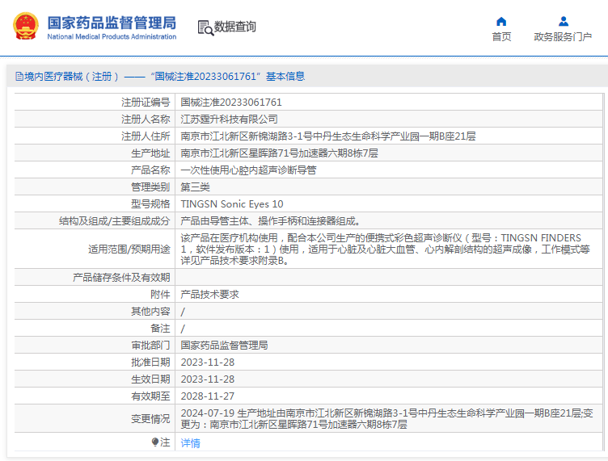
Task: Click the 管理类别 row label
Action: (150, 187)
